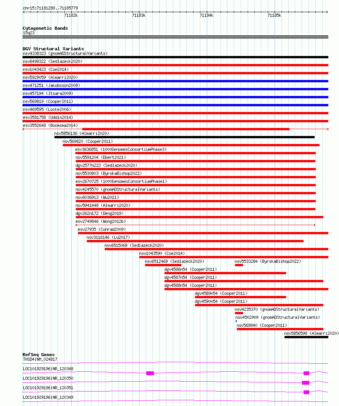Viewport: 339px width, 406px height.
Task: Select nsv4235370 gnomADStructuralVariants label
Action: click(x=277, y=310)
